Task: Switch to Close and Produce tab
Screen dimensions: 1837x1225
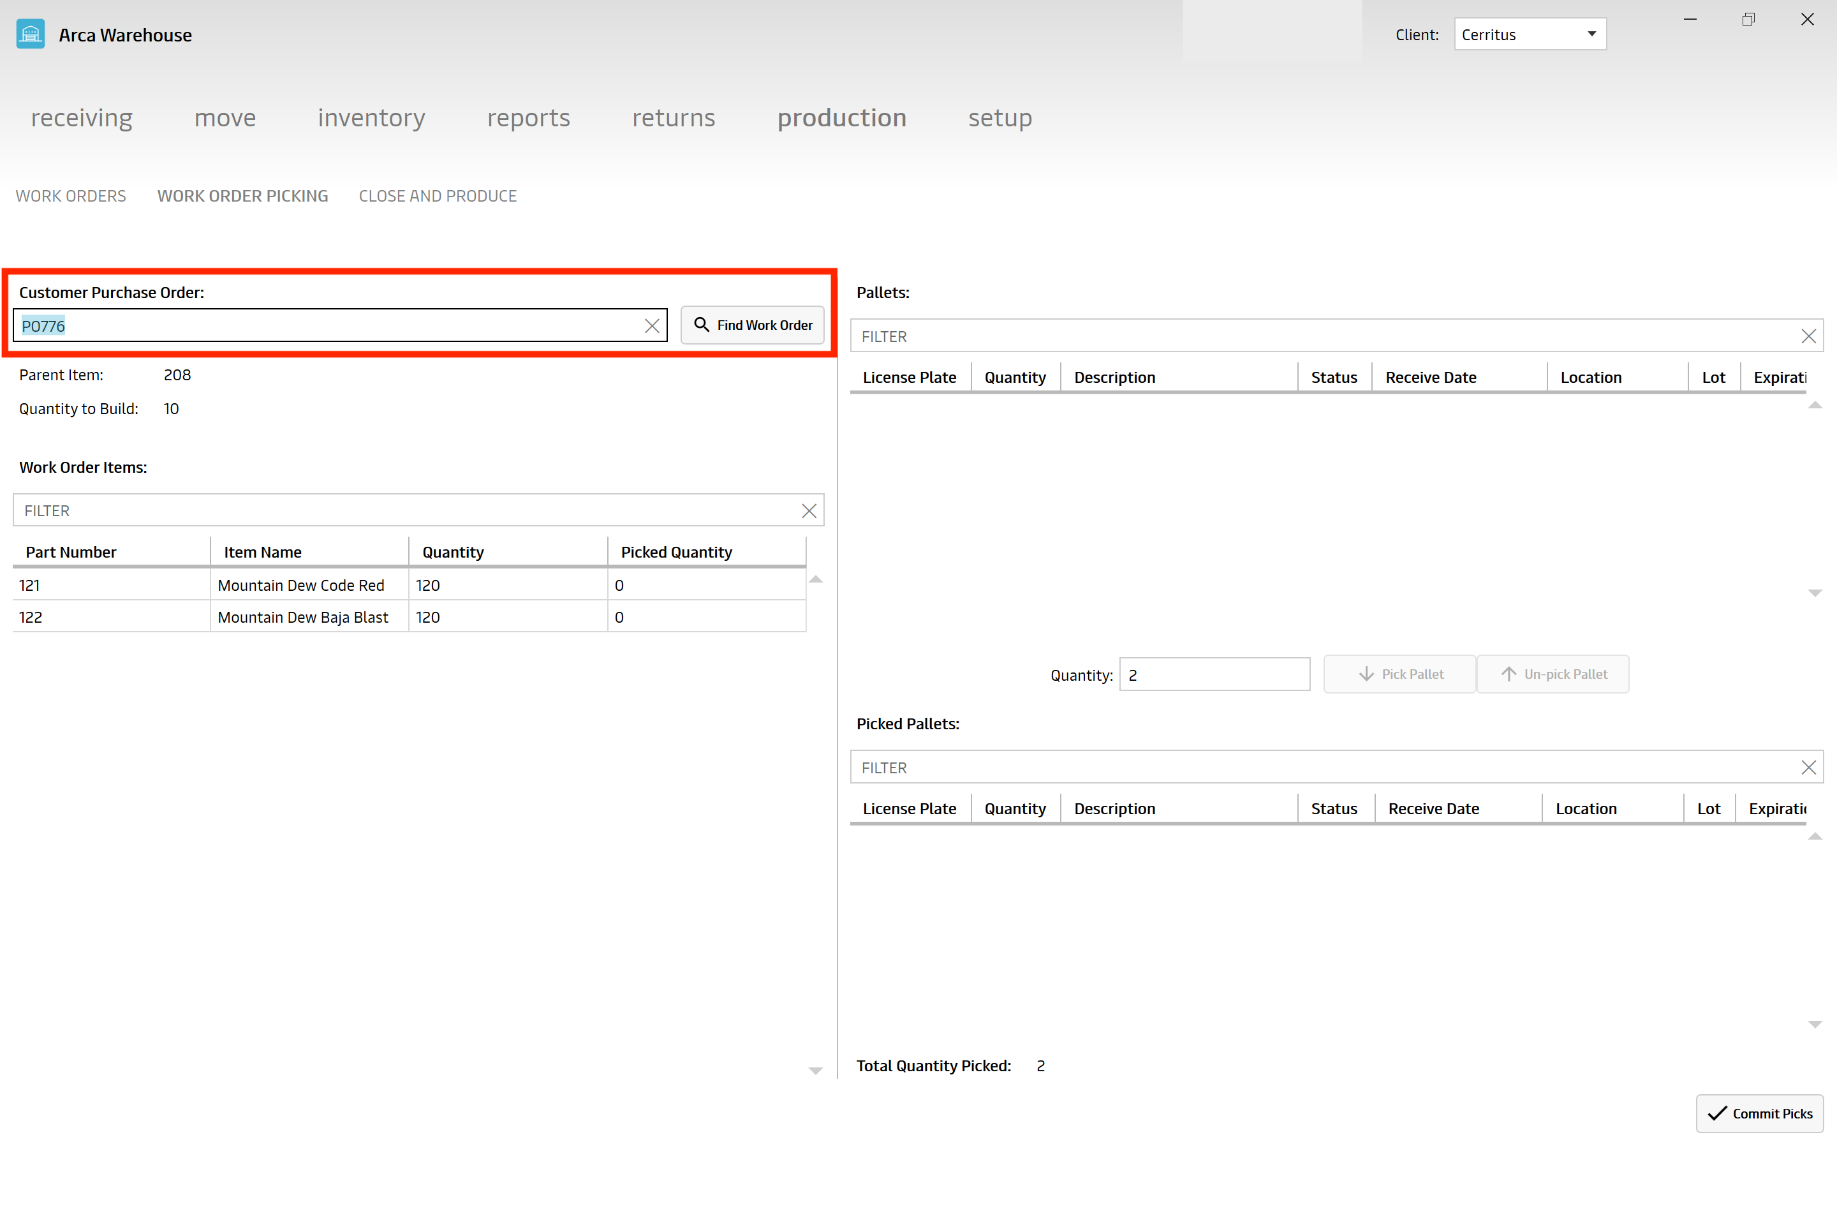Action: [438, 195]
